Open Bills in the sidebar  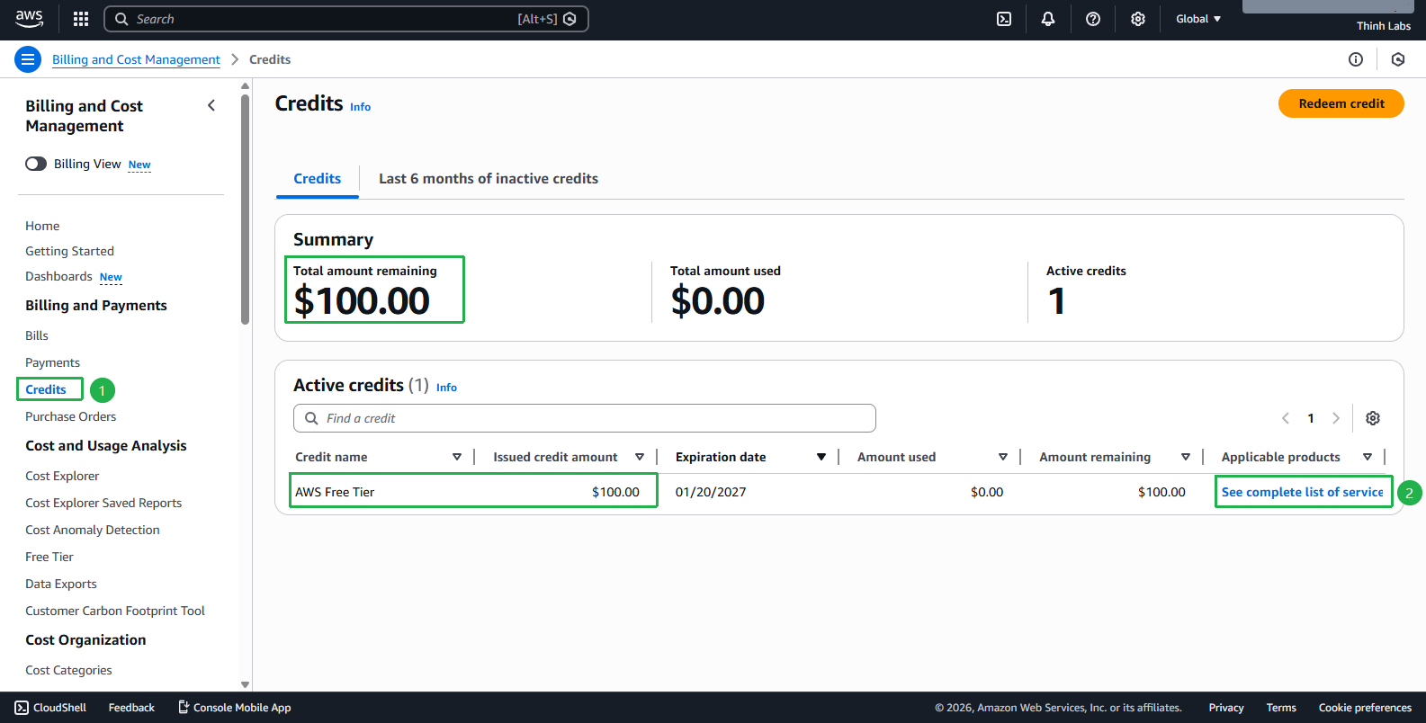37,335
